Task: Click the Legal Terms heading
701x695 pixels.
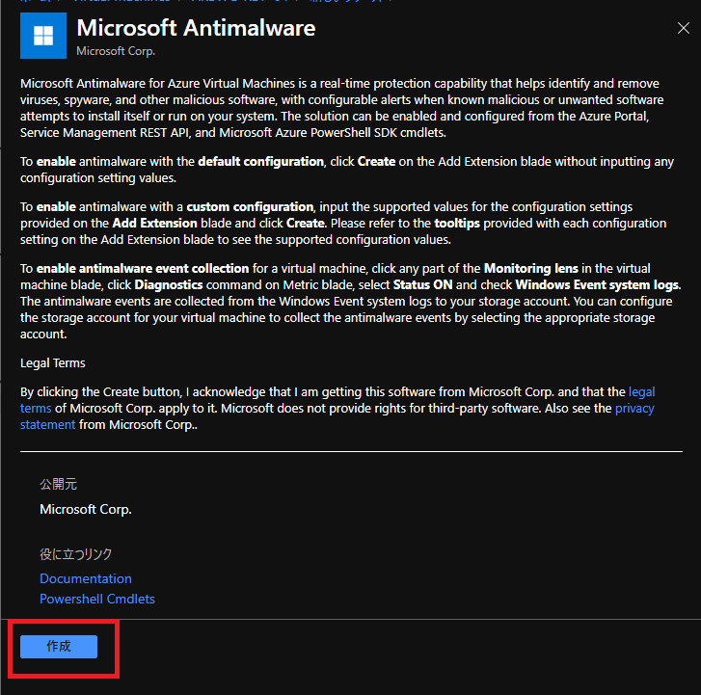Action: click(53, 362)
